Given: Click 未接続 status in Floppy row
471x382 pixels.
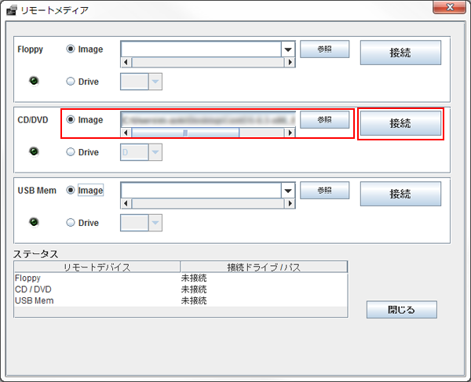Looking at the screenshot, I should (x=194, y=278).
